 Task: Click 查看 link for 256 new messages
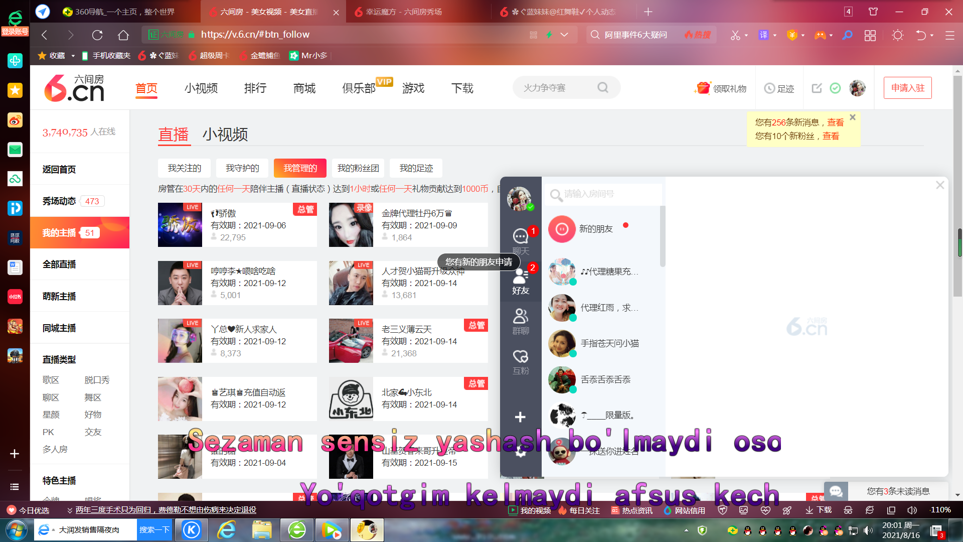835,122
